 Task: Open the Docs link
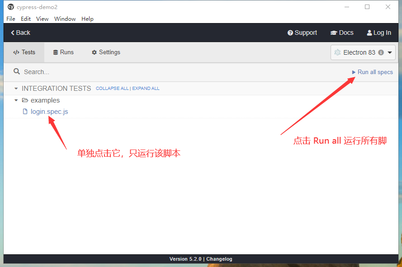pos(342,33)
